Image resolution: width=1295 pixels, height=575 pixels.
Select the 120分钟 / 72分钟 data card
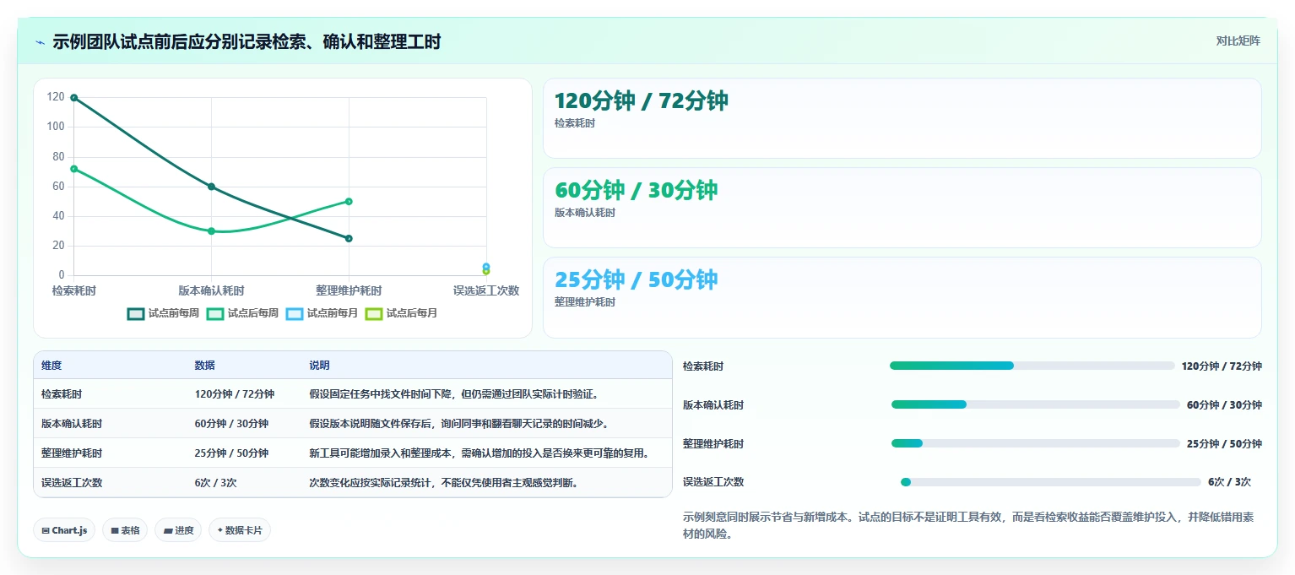click(902, 118)
